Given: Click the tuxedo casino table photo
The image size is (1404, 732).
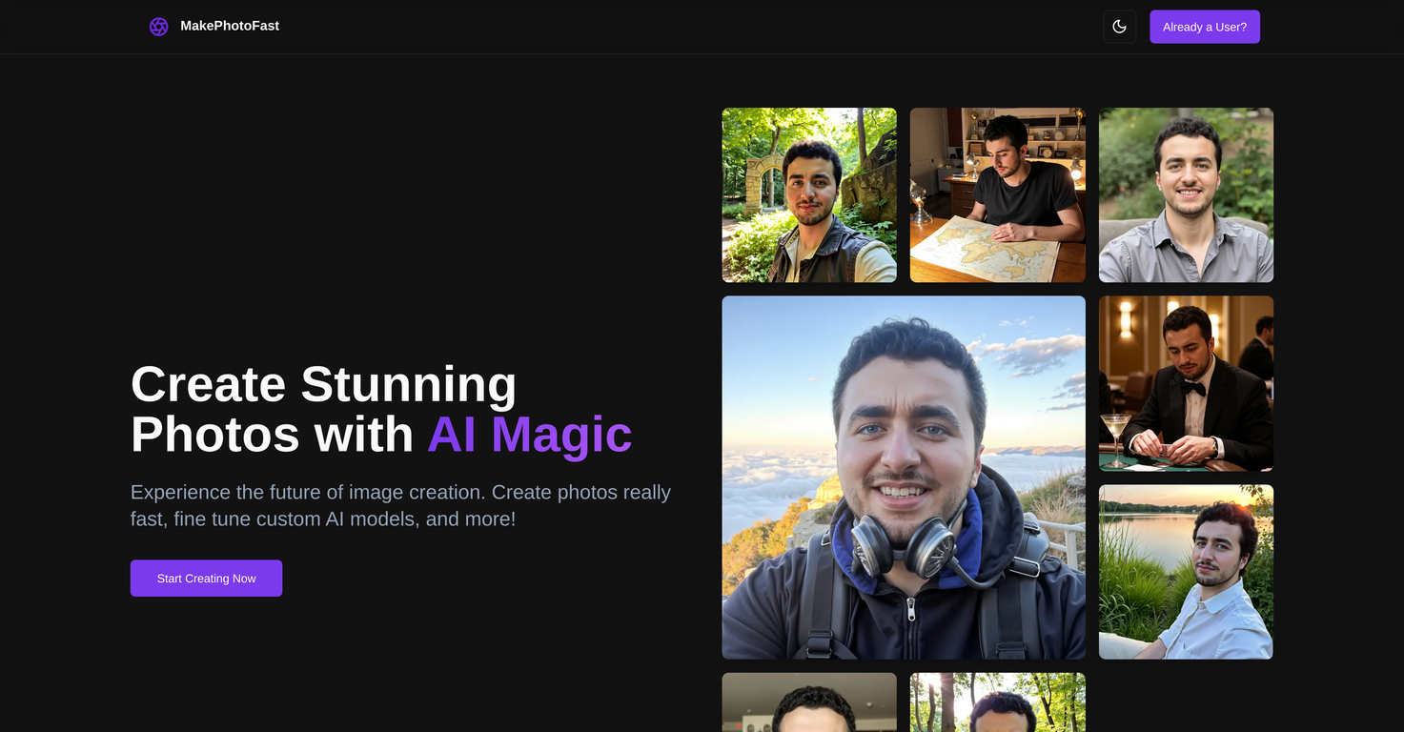Looking at the screenshot, I should click(1186, 383).
